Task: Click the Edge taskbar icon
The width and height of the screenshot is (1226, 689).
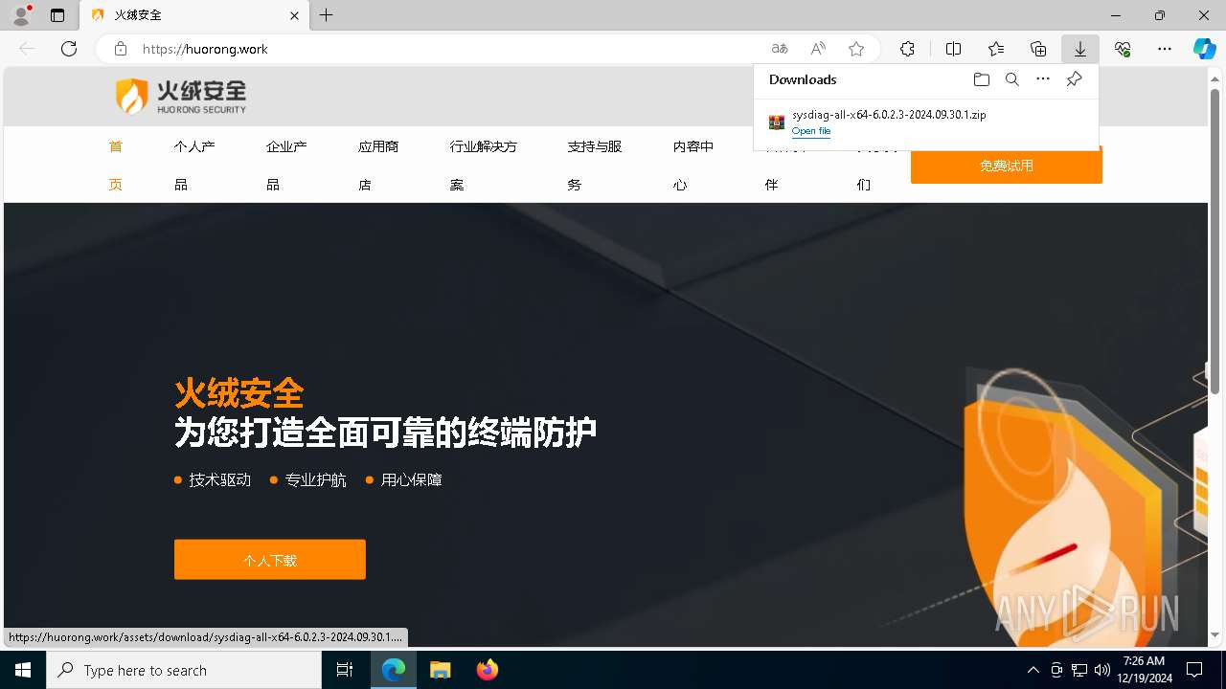Action: coord(394,670)
